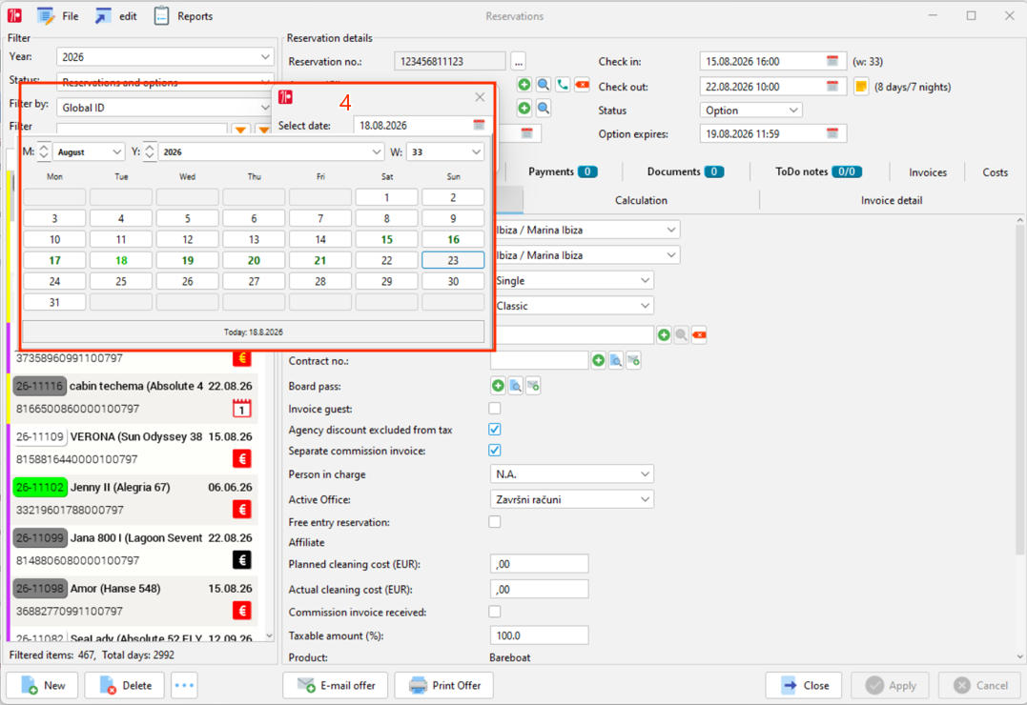Switch to the Calculation tab
Image resolution: width=1027 pixels, height=705 pixels.
click(x=641, y=200)
